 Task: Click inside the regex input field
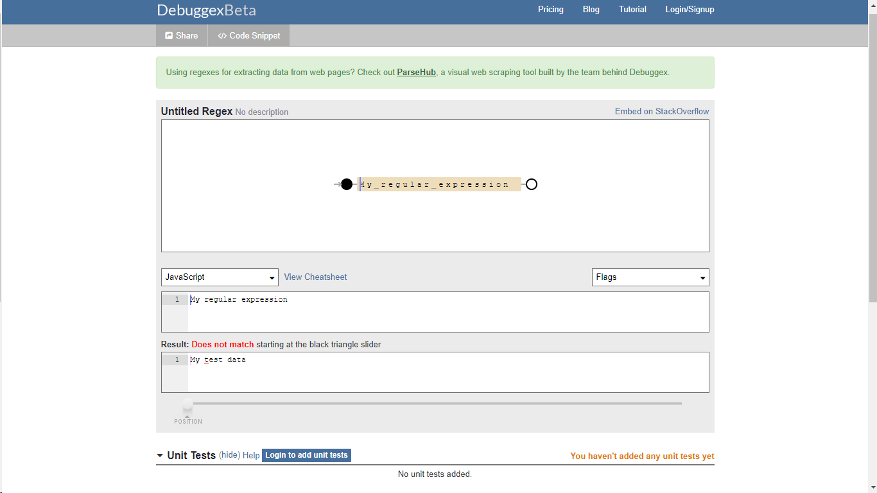[x=385, y=308]
